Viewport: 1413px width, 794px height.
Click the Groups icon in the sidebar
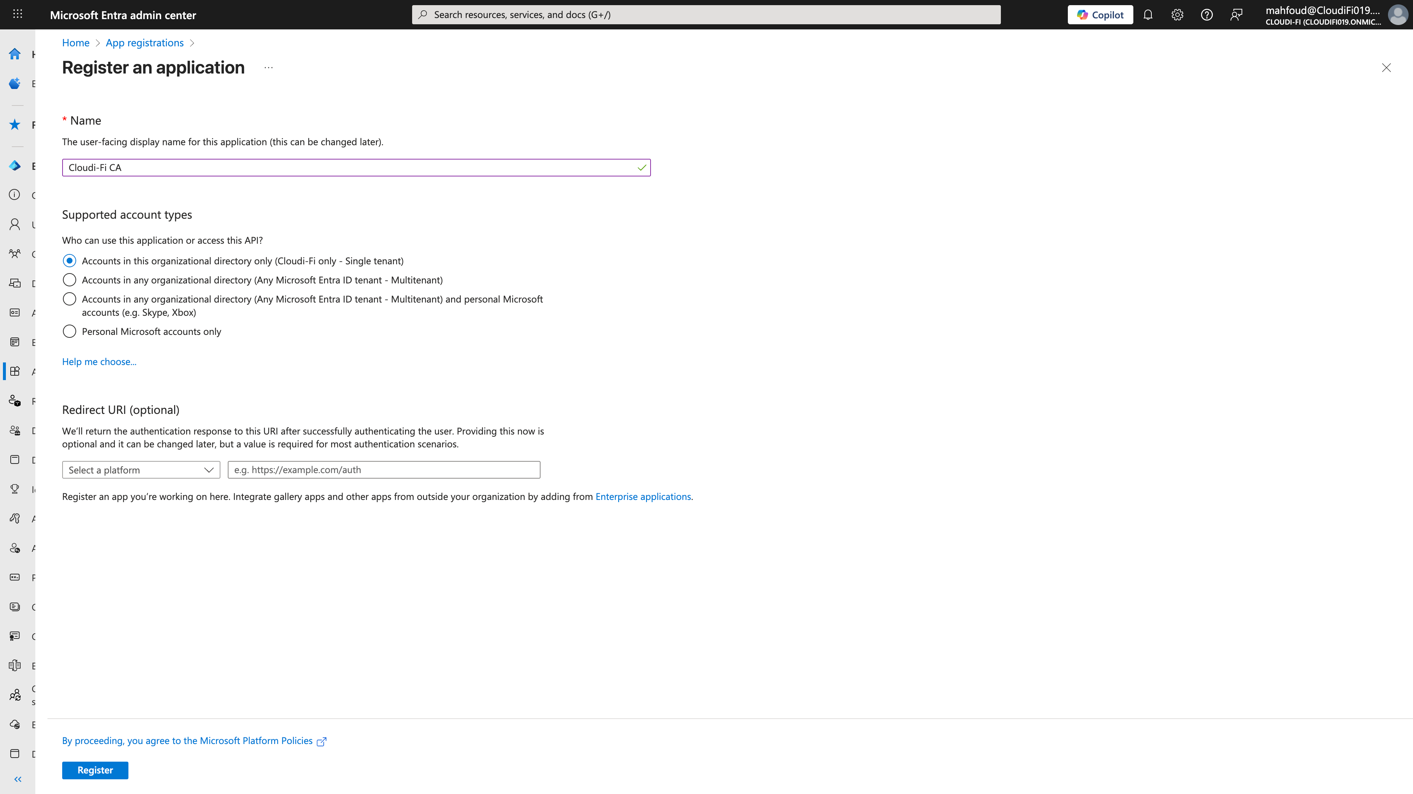[x=15, y=254]
